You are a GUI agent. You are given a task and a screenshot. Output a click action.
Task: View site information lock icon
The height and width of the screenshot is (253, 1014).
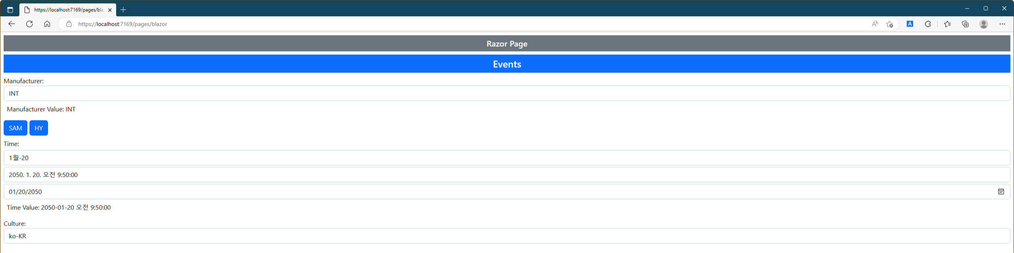click(x=69, y=24)
